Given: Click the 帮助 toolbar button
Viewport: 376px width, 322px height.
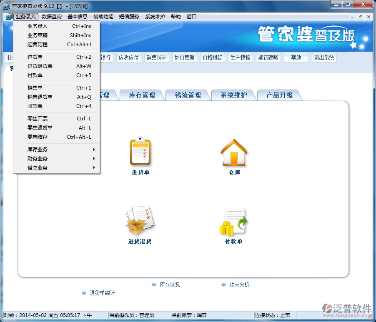Looking at the screenshot, I should pyautogui.click(x=296, y=57).
